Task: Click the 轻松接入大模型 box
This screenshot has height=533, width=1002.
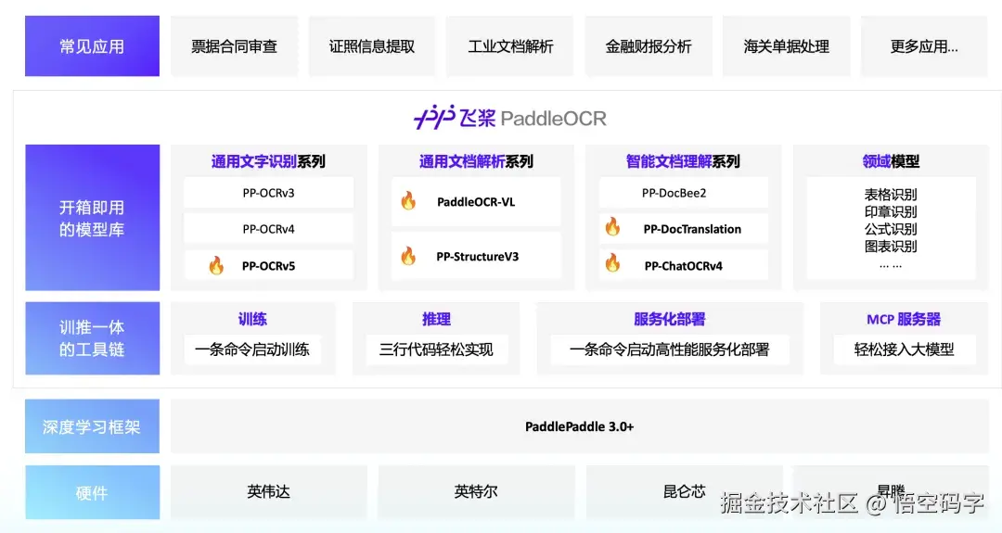Action: [904, 349]
